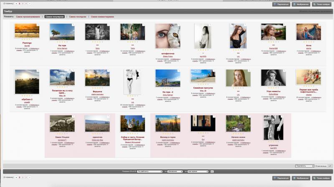Viewport: 334px width, 187px height.
Task: Go to next page arrow above gallery
Action: (x=29, y=4)
